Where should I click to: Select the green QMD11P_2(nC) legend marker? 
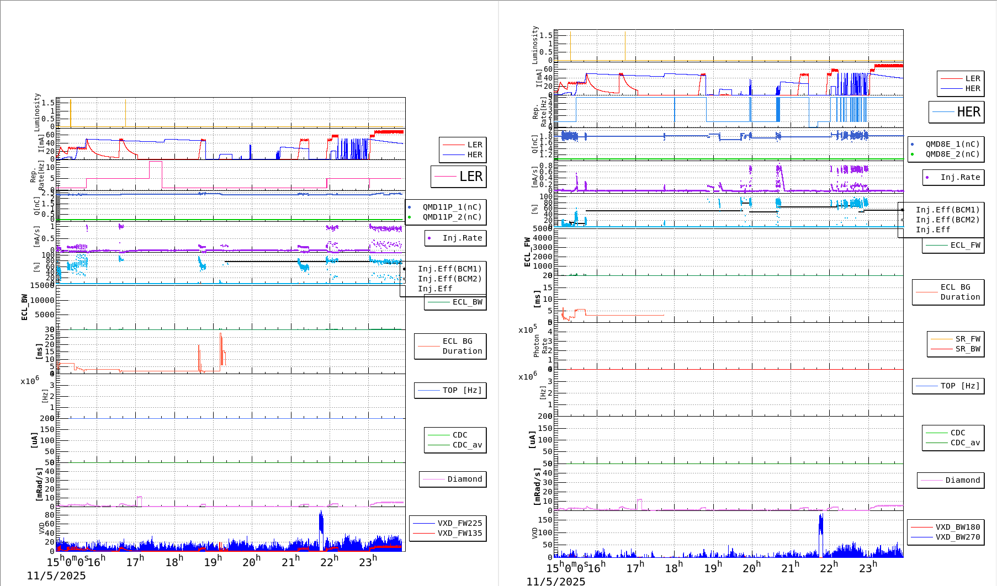409,217
